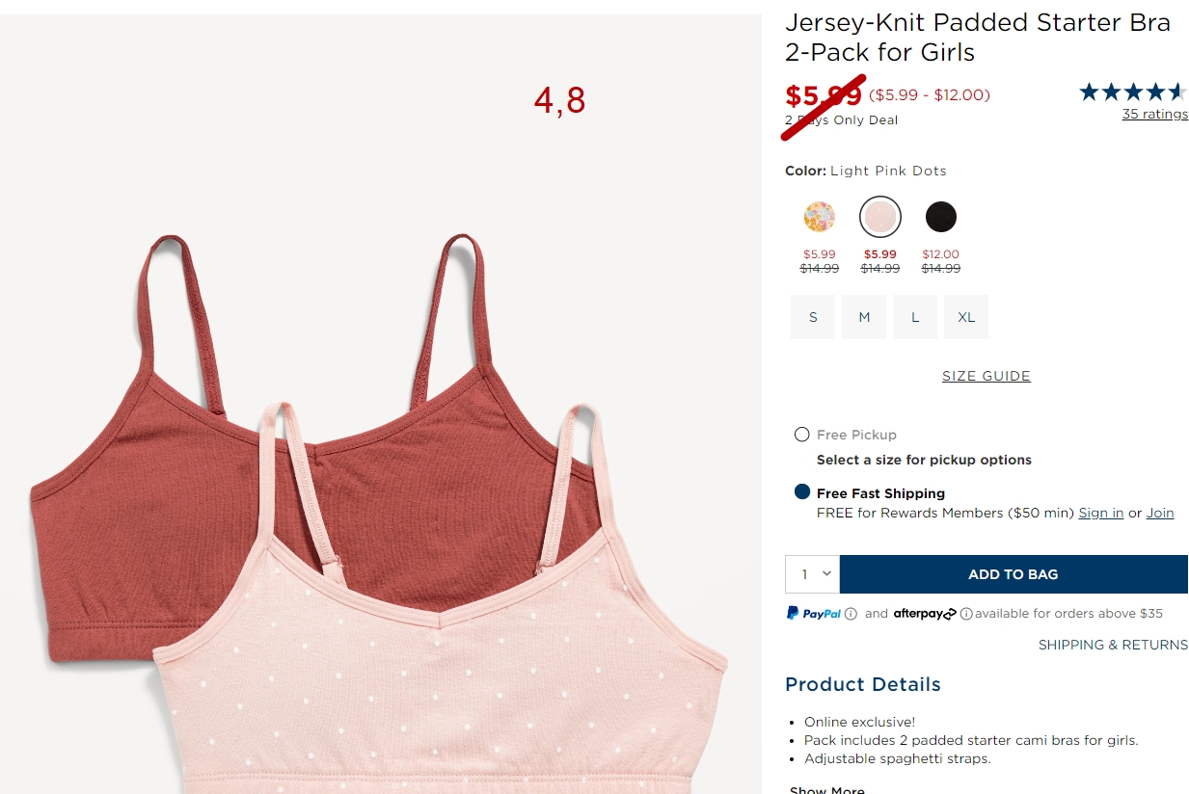The width and height of the screenshot is (1189, 794).
Task: Select the black color swatch
Action: [941, 217]
